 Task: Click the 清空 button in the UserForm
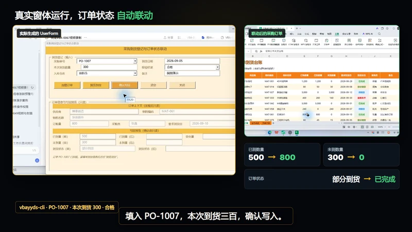(x=153, y=85)
